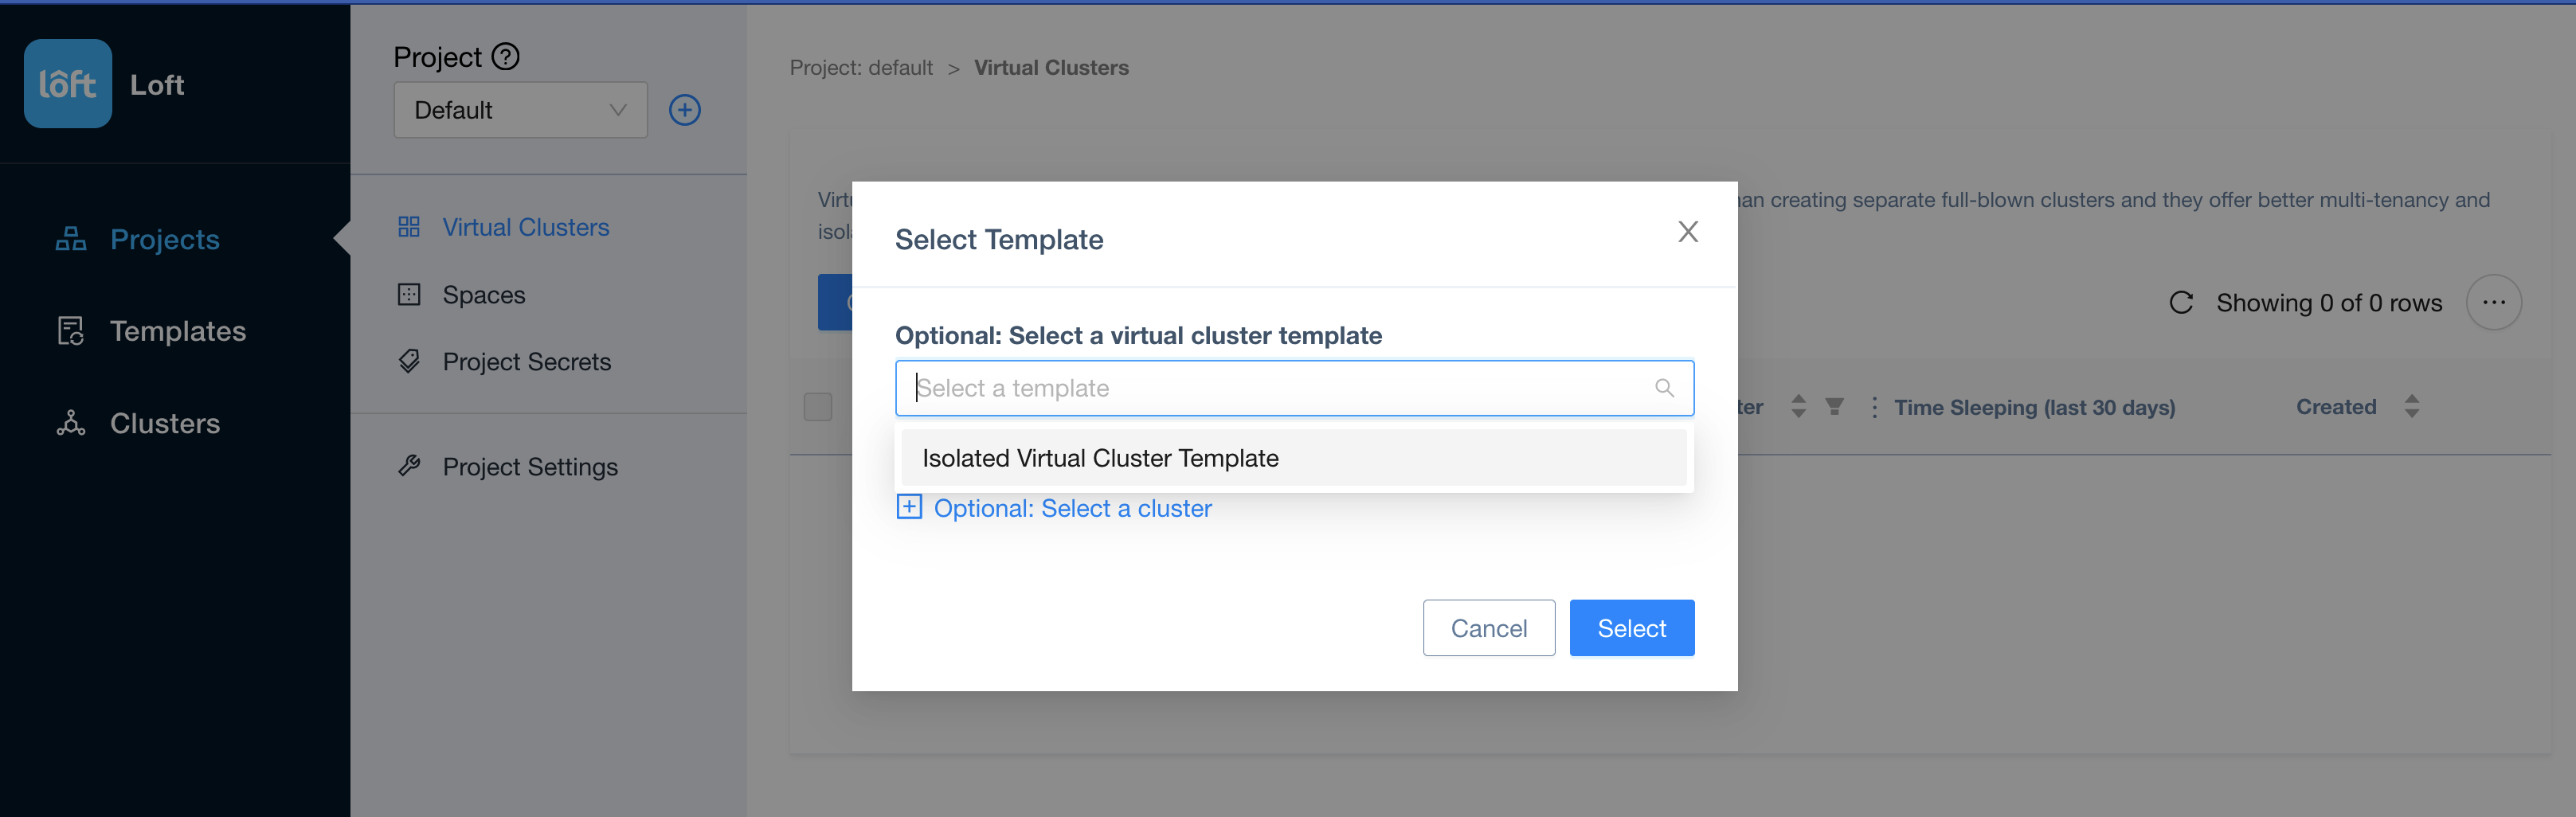Click the Loft logo icon
The image size is (2576, 817).
pos(67,83)
